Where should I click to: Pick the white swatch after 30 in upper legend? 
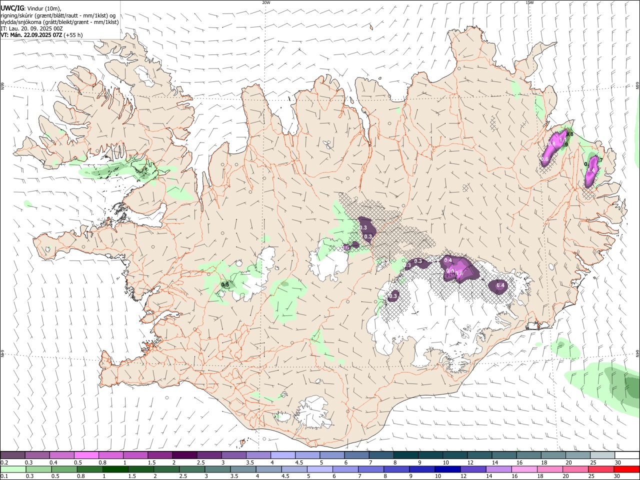click(627, 455)
